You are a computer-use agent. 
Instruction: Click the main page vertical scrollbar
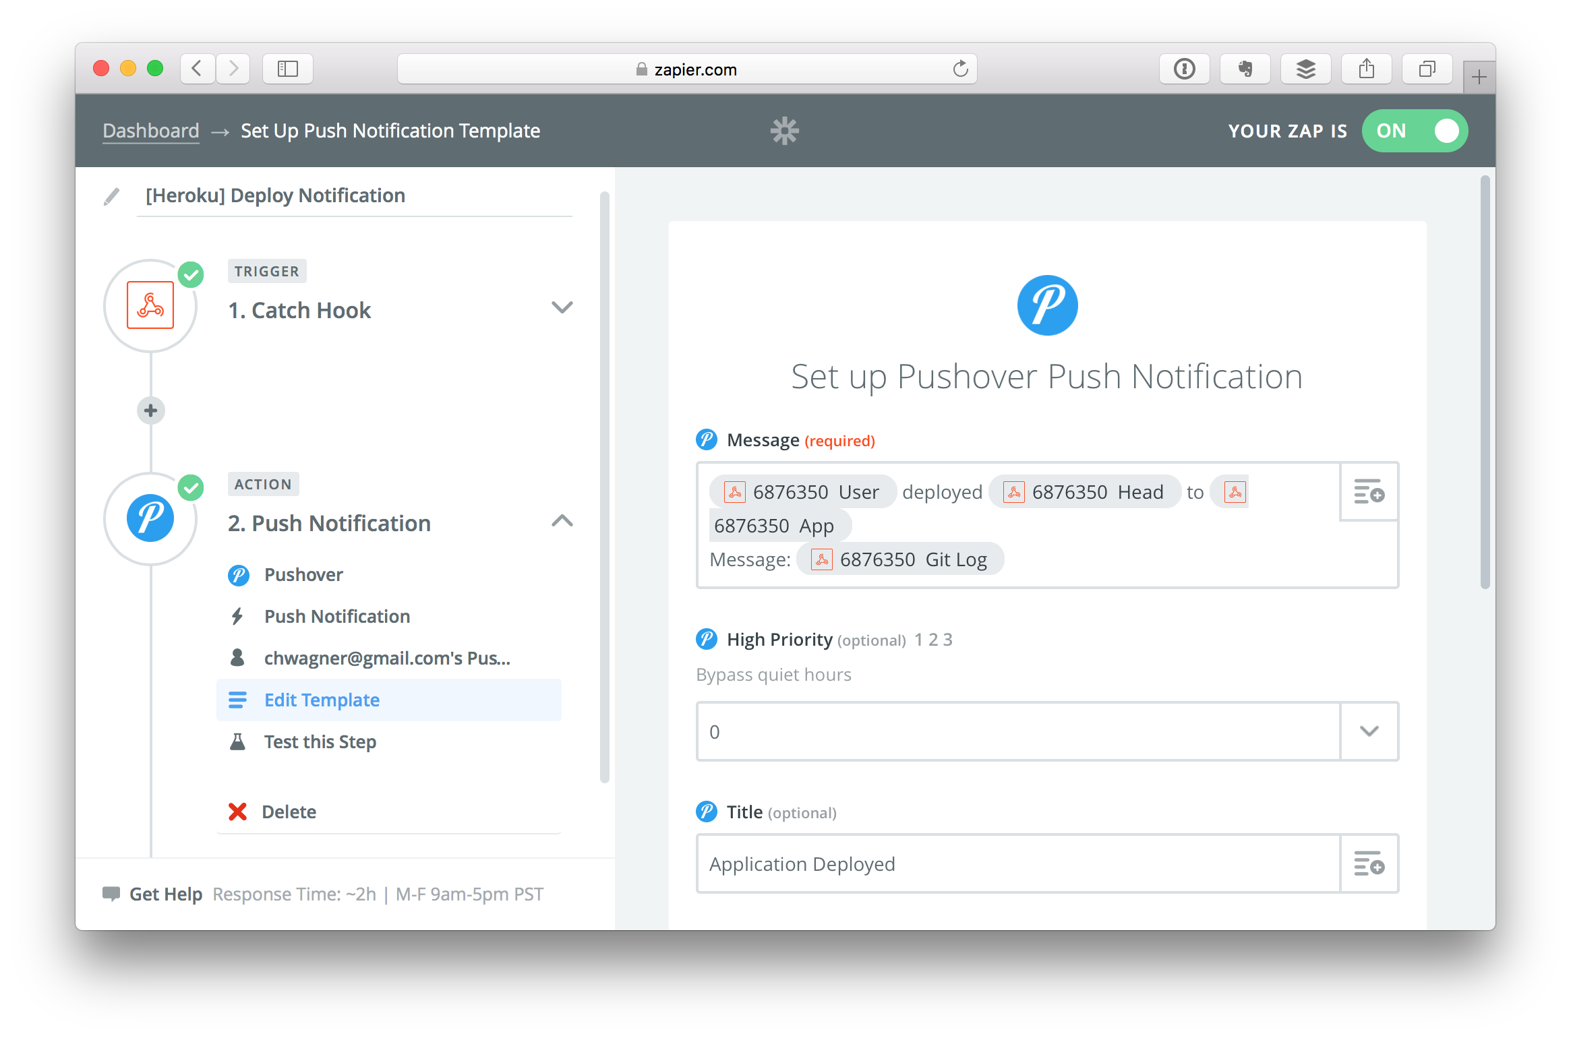[x=1485, y=381]
